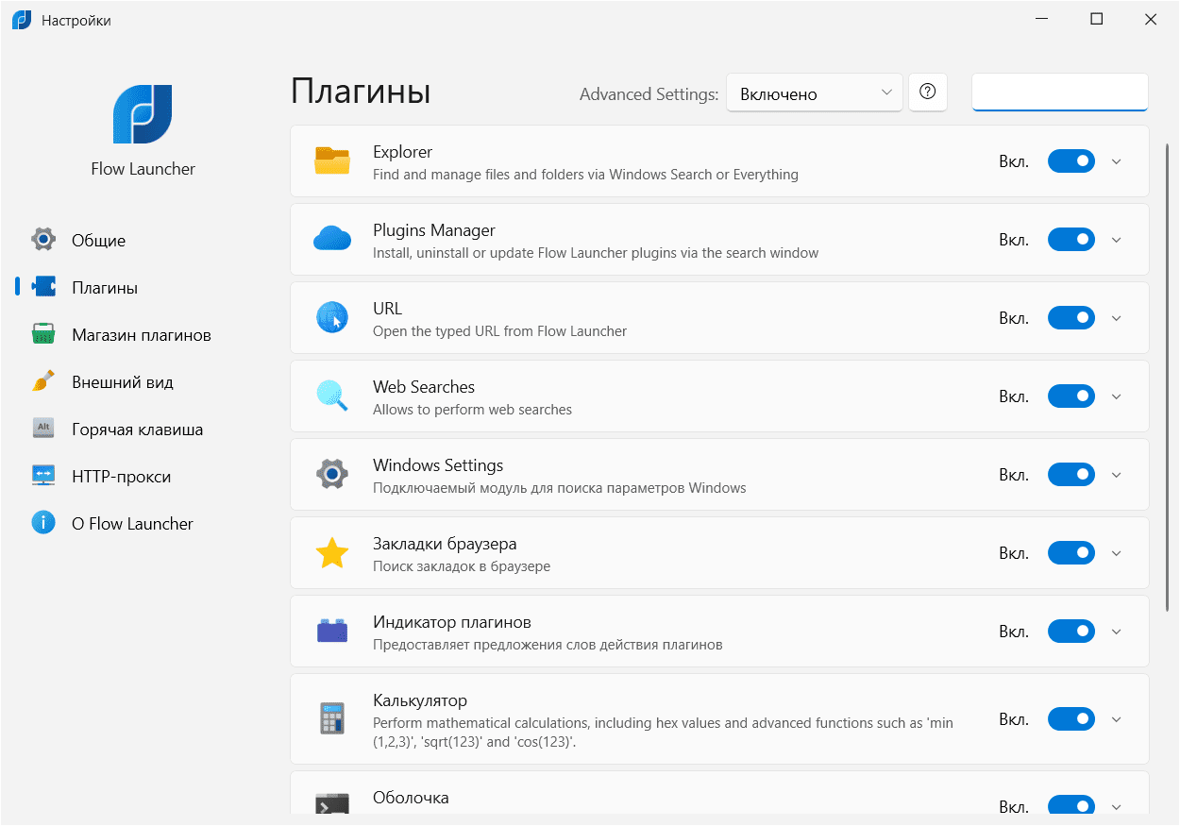Image resolution: width=1180 pixels, height=826 pixels.
Task: Click the paintbrush icon for Внешний вид
Action: tap(43, 381)
